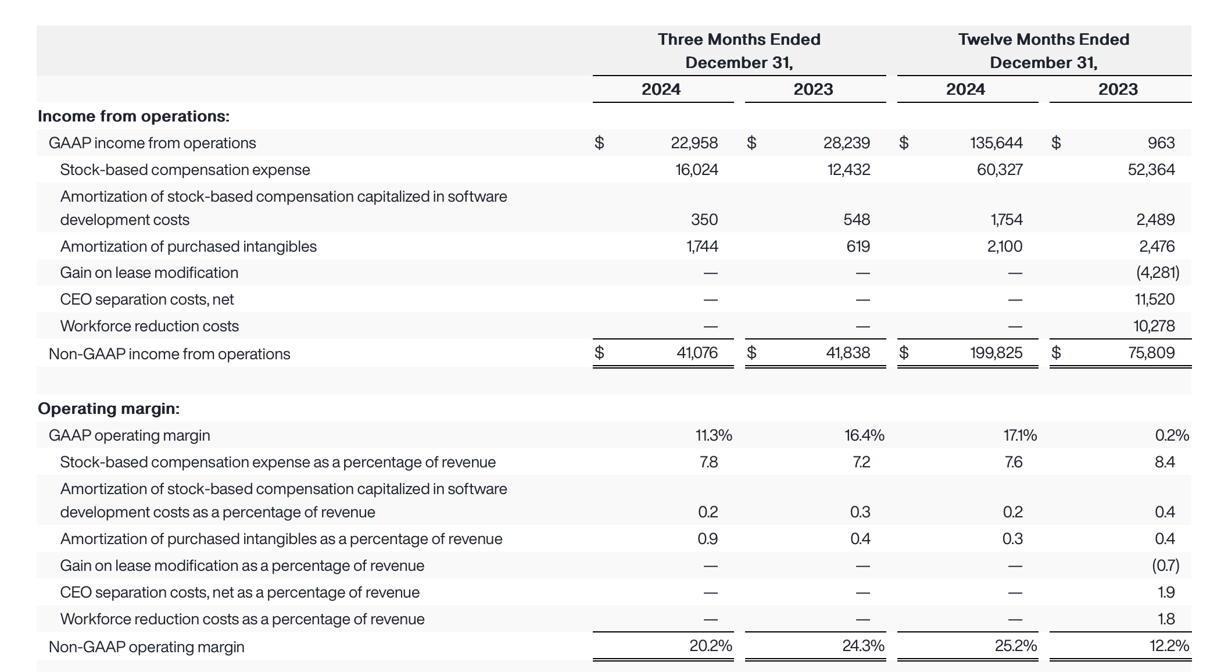Click the "GAAP operating margin" row label
Viewport: 1210px width, 672px height.
130,434
